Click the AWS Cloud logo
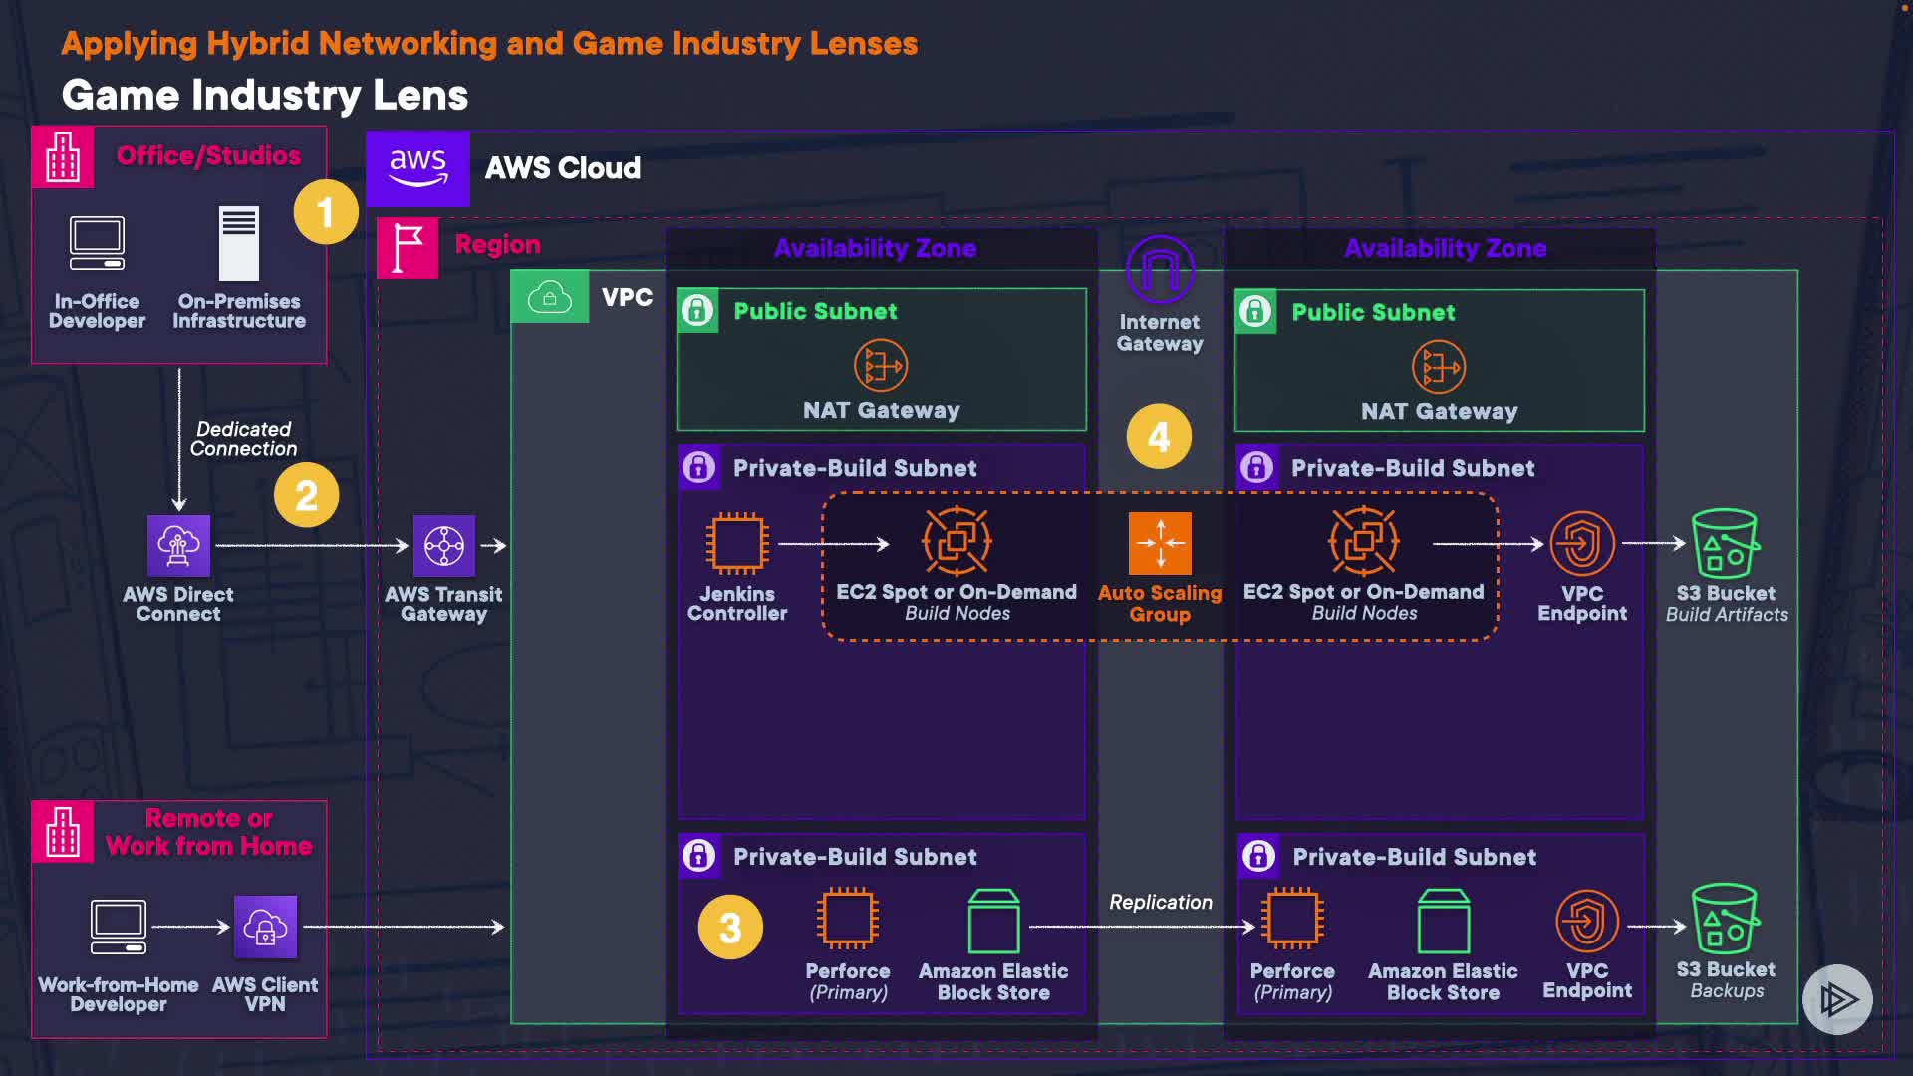This screenshot has height=1076, width=1913. [x=417, y=168]
